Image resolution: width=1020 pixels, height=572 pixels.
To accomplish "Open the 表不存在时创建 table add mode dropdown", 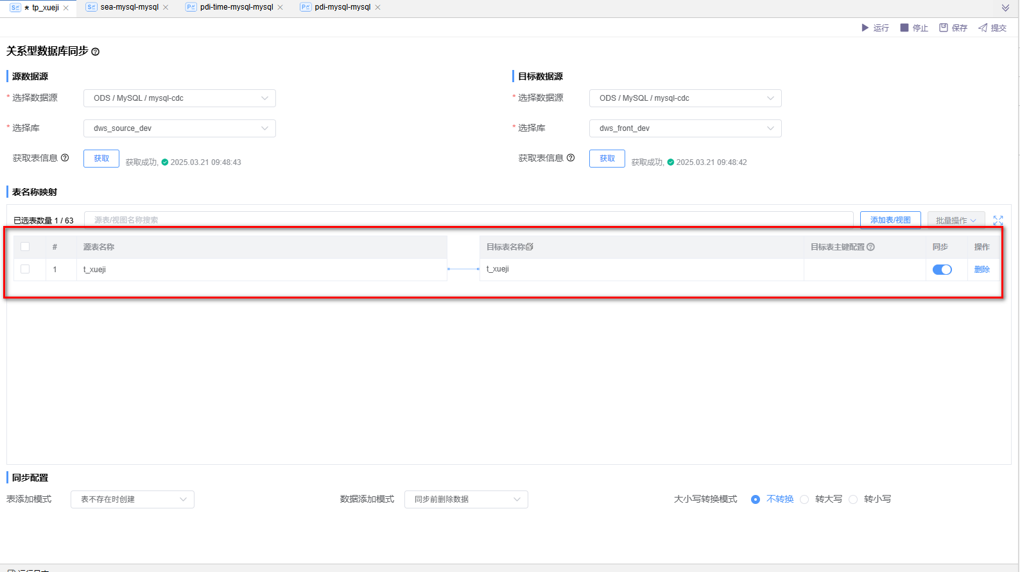I will pyautogui.click(x=132, y=499).
